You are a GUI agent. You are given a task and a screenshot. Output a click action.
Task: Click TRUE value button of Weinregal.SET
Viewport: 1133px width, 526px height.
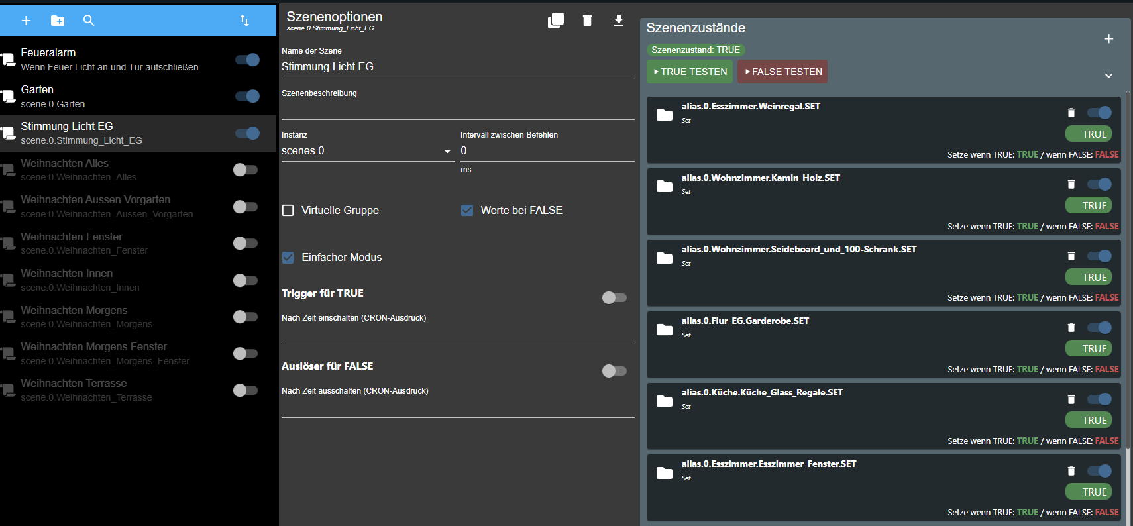coord(1089,134)
